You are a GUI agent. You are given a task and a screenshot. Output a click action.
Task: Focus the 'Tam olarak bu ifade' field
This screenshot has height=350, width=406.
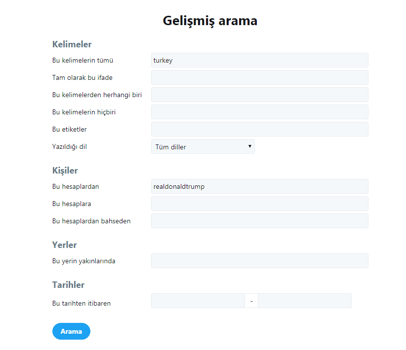pyautogui.click(x=259, y=77)
